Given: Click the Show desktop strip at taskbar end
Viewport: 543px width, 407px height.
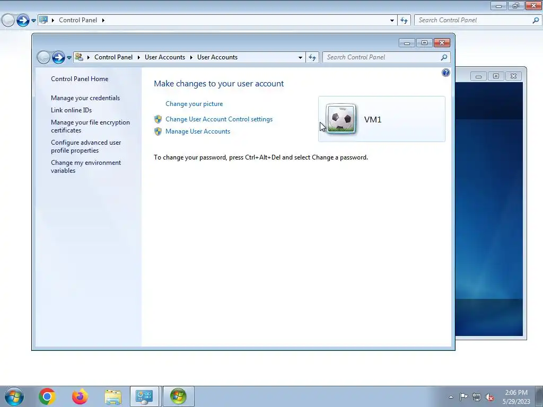Looking at the screenshot, I should coord(539,396).
